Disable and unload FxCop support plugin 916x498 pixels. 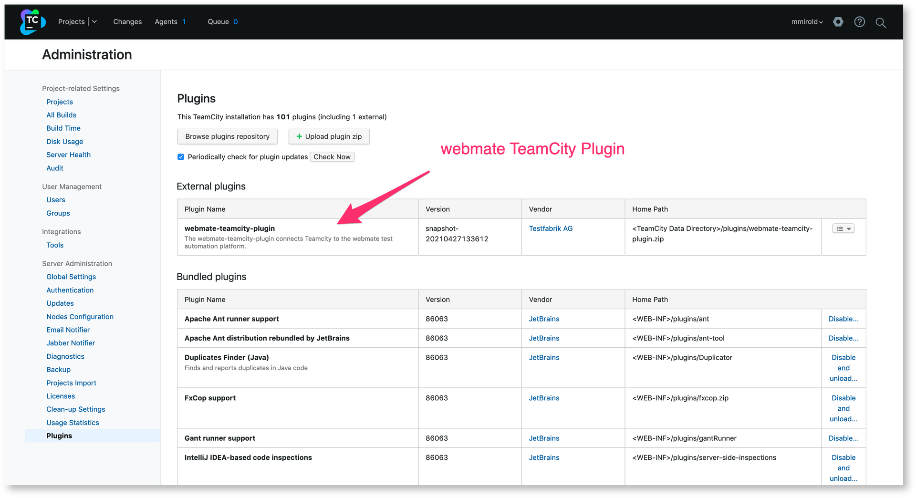[843, 409]
